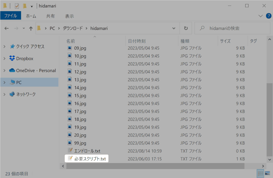
Task: Open the ファイル menu
Action: tap(11, 16)
